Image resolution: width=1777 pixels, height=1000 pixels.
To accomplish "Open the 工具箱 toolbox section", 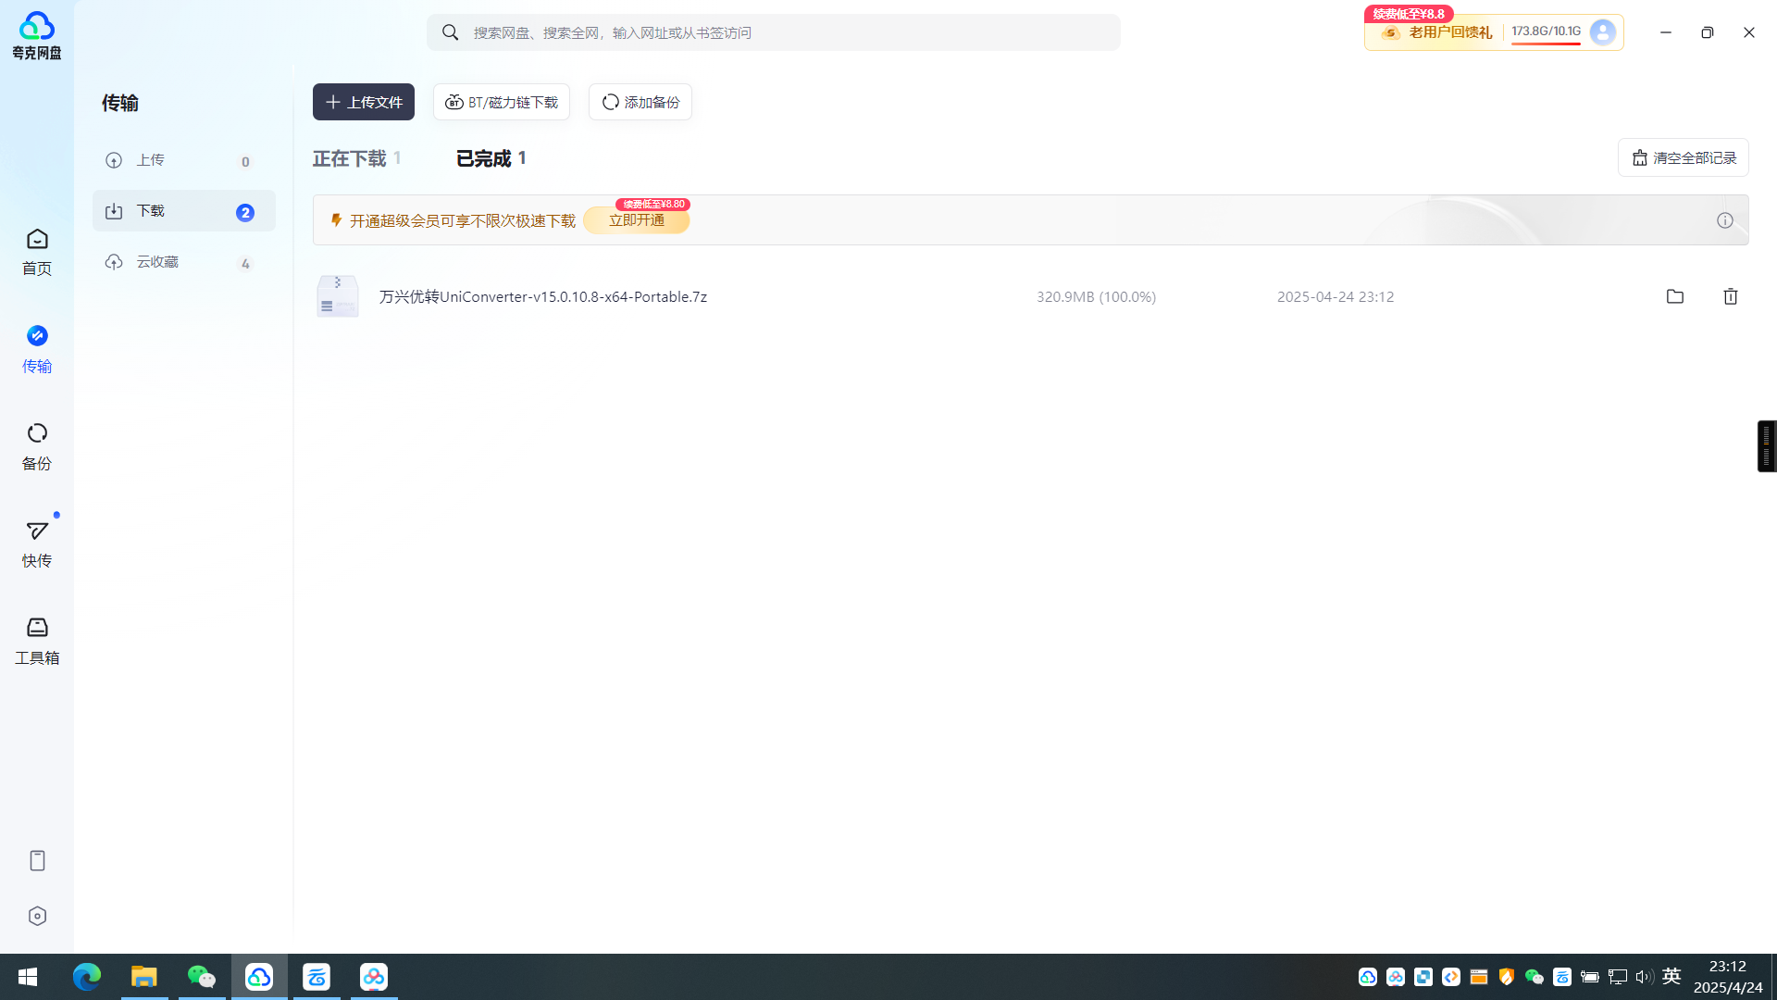I will click(37, 641).
